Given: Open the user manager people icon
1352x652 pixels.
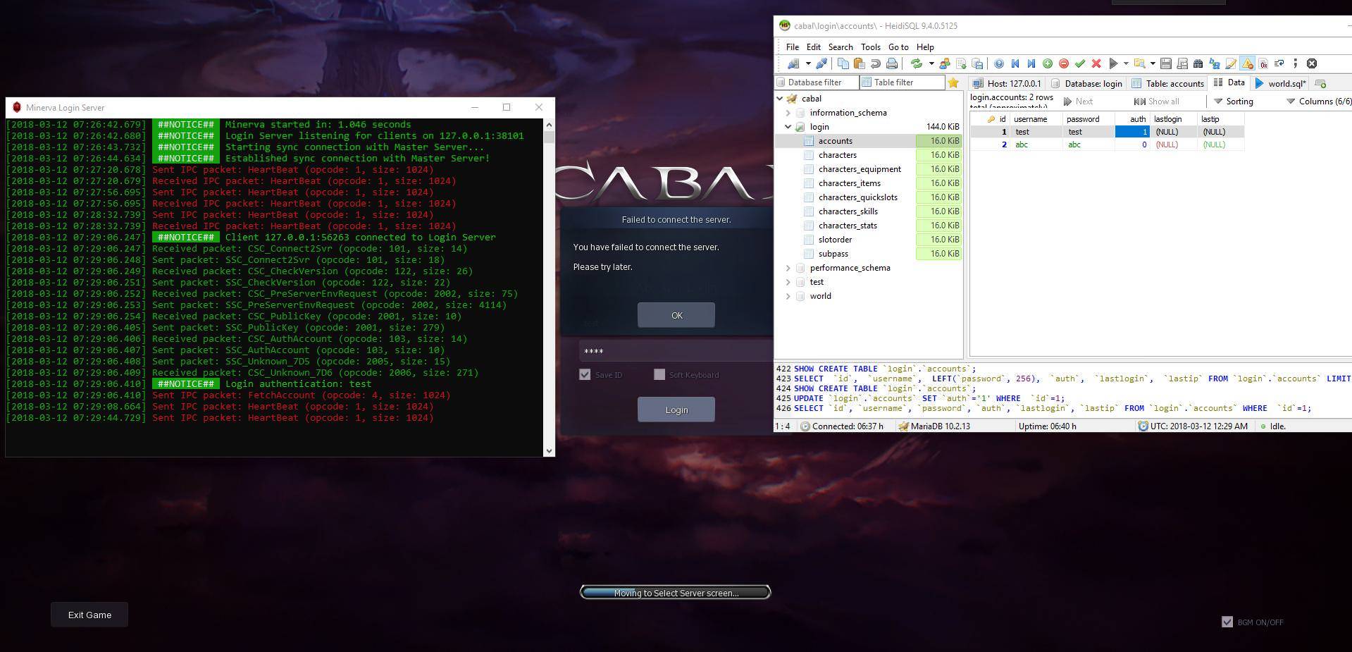Looking at the screenshot, I should coord(945,63).
